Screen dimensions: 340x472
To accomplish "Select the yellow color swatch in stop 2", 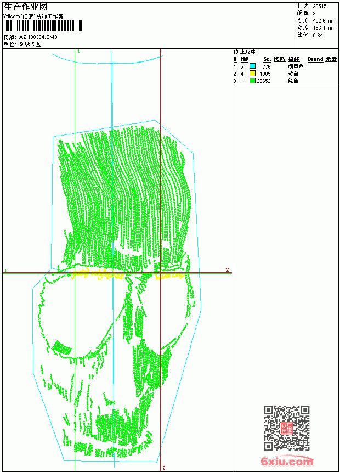I will (x=252, y=74).
